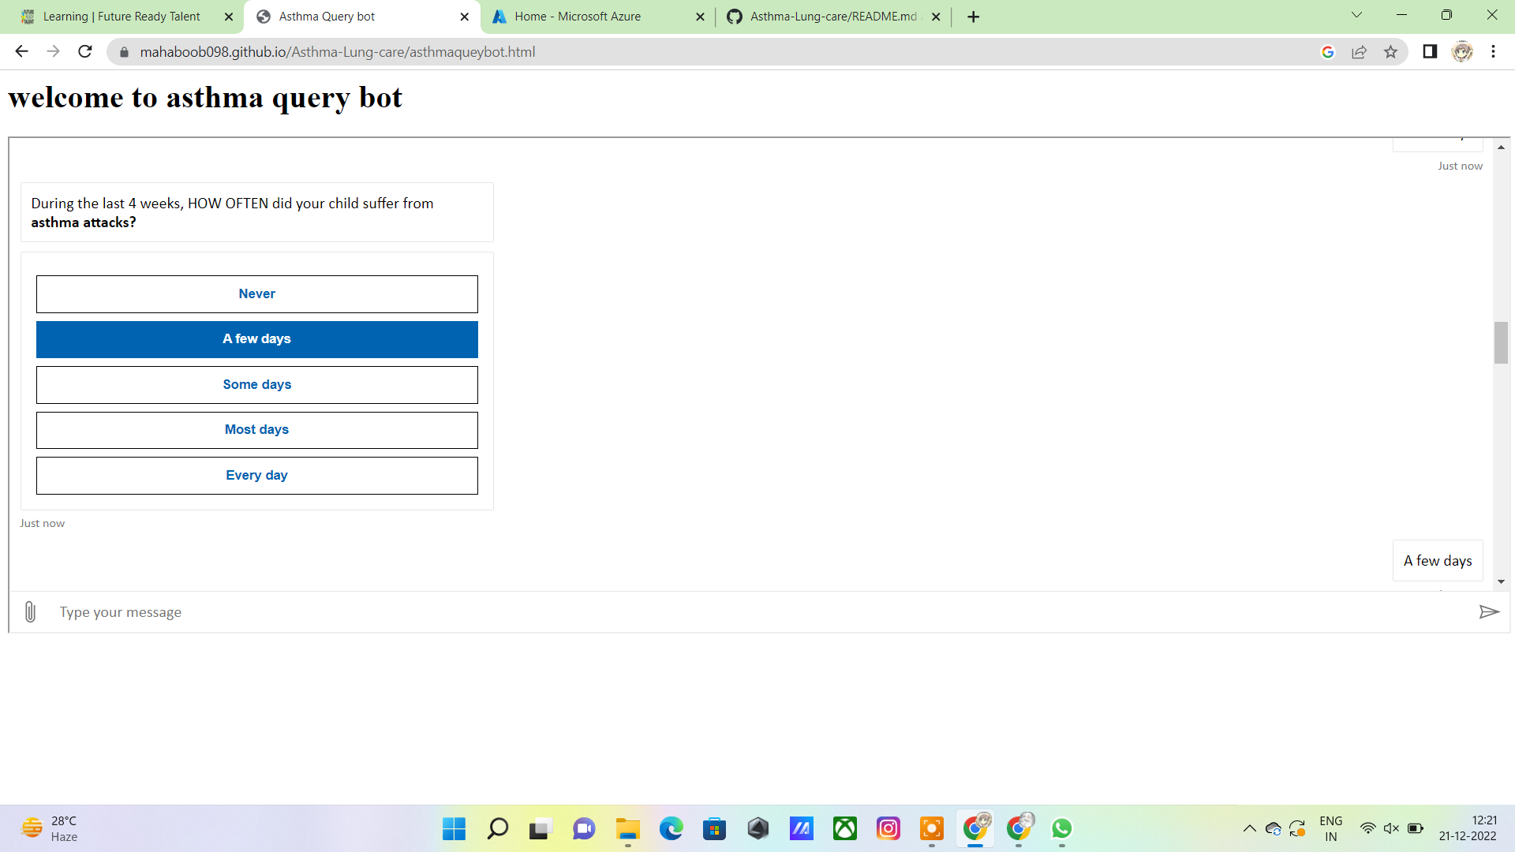Open Windows Start menu
This screenshot has height=852, width=1515.
coord(454,828)
